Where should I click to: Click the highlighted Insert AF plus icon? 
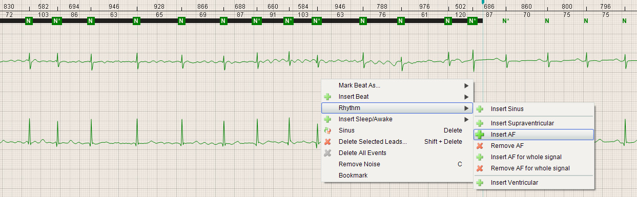[480, 135]
